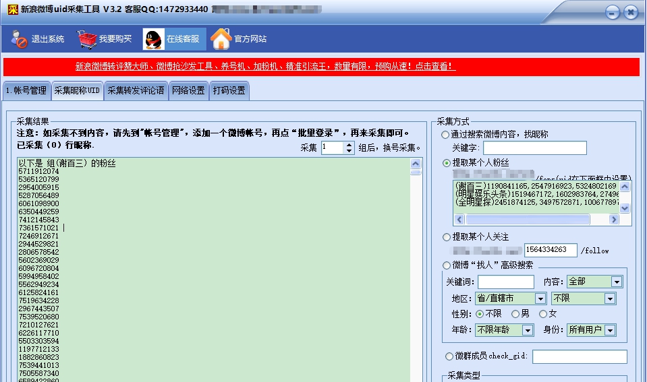
Task: Select 提取某个人粉丝 radio button
Action: click(446, 163)
